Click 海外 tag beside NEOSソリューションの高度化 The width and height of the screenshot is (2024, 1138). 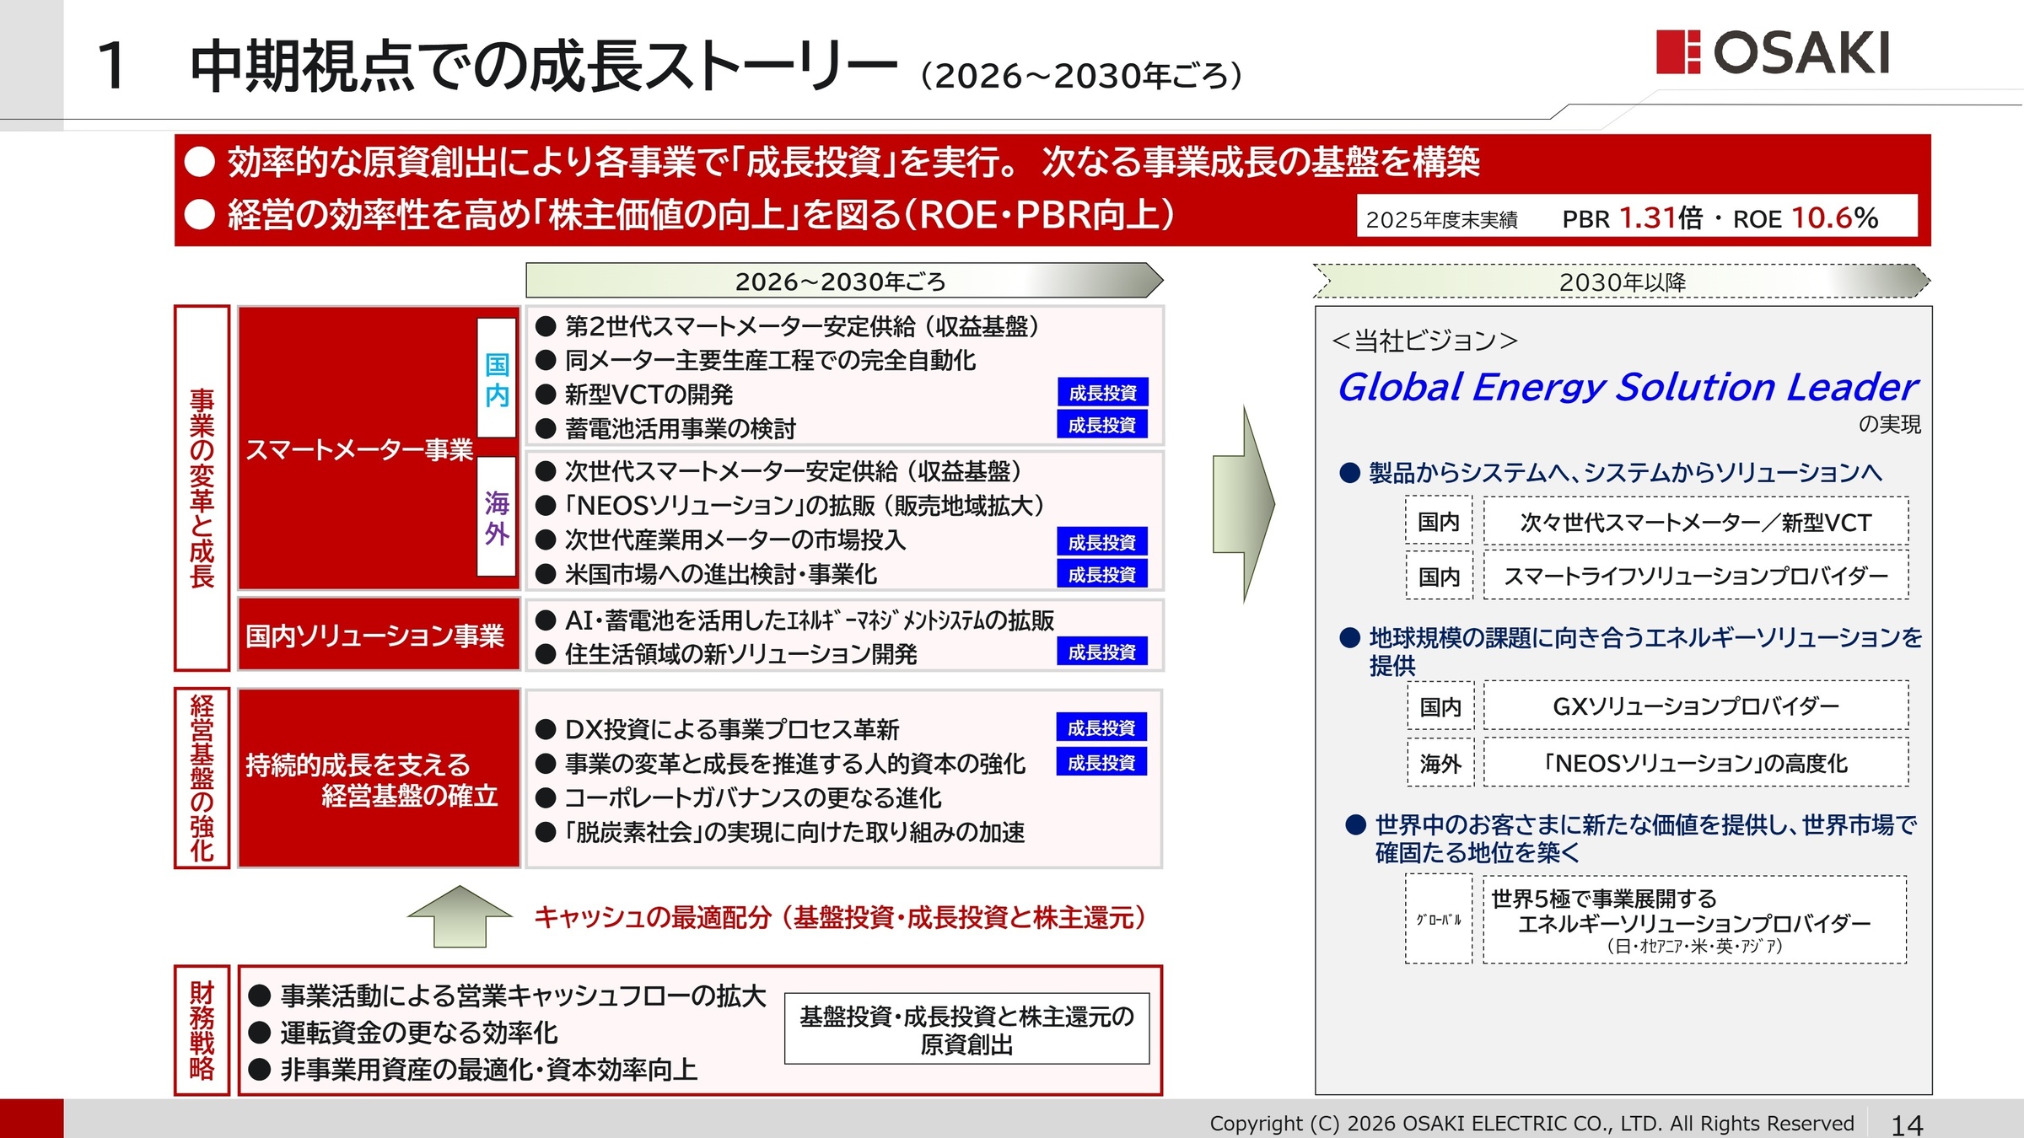1440,764
